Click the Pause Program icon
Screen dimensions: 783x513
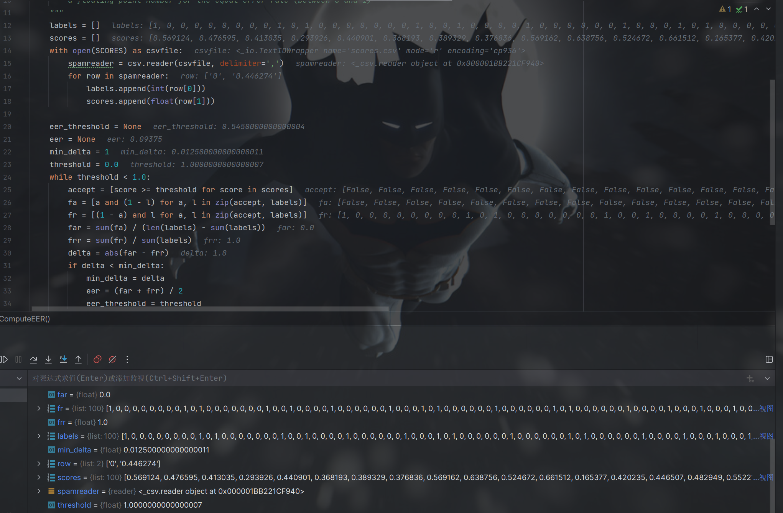pyautogui.click(x=18, y=359)
